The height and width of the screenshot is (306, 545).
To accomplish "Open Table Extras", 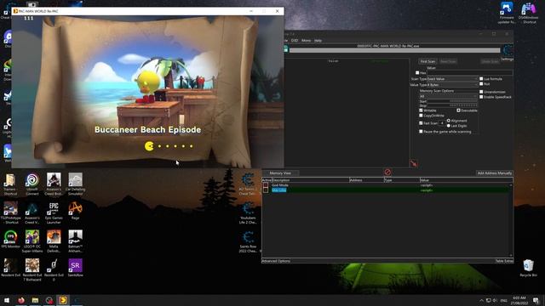I will click(x=504, y=261).
